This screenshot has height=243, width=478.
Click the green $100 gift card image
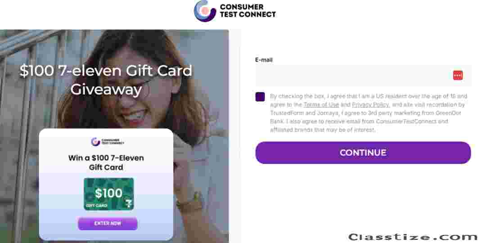click(x=109, y=194)
